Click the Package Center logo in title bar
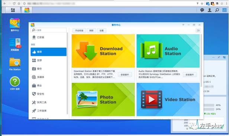The height and width of the screenshot is (136, 229). pyautogui.click(x=33, y=25)
